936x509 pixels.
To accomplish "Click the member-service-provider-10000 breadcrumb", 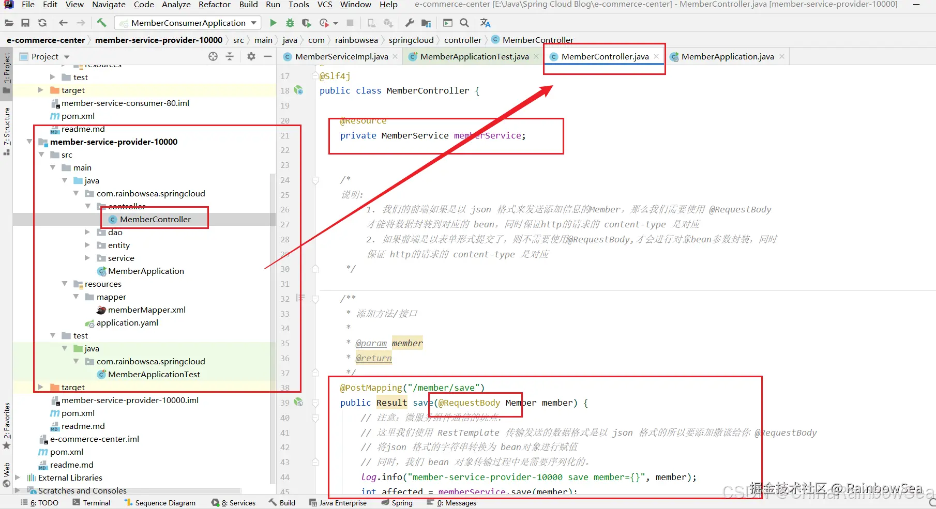I will click(159, 40).
